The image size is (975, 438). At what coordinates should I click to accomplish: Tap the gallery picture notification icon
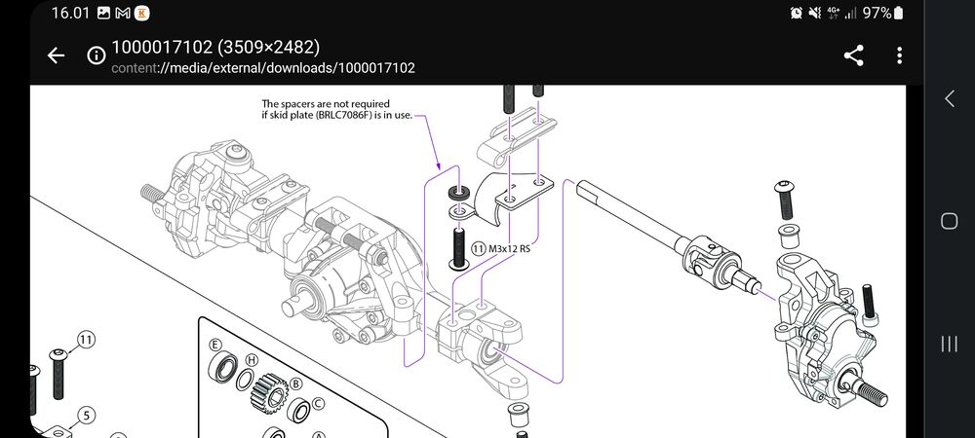click(x=104, y=13)
